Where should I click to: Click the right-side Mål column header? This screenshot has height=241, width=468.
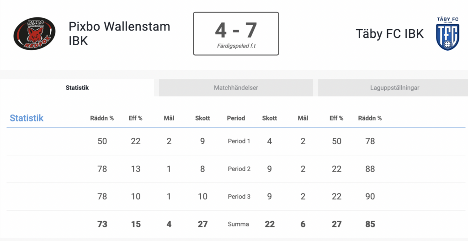(x=303, y=118)
